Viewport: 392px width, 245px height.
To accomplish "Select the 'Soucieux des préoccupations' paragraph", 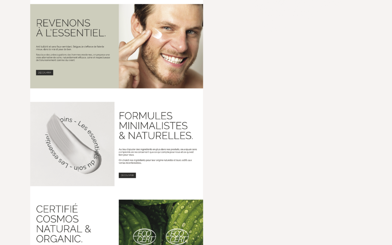I will (x=73, y=57).
